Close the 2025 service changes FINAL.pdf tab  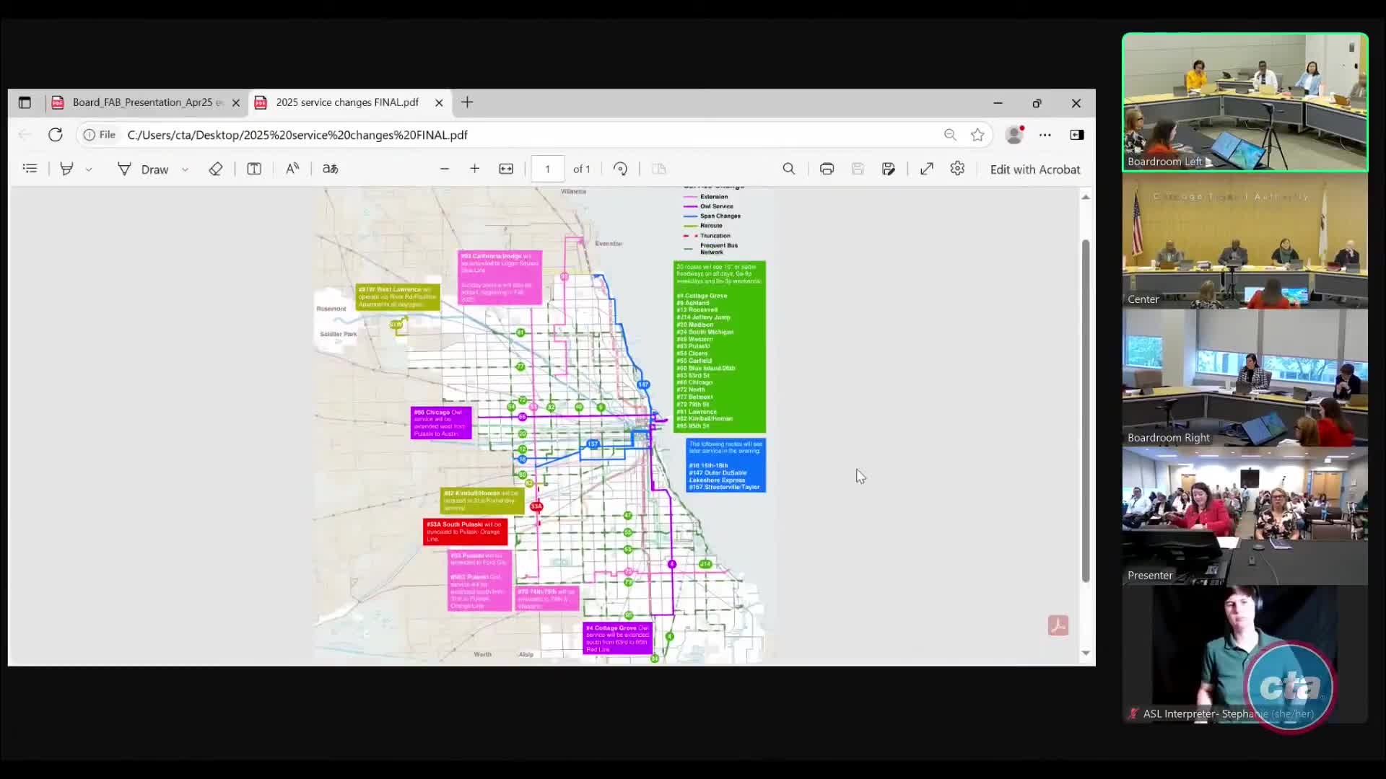coord(439,103)
